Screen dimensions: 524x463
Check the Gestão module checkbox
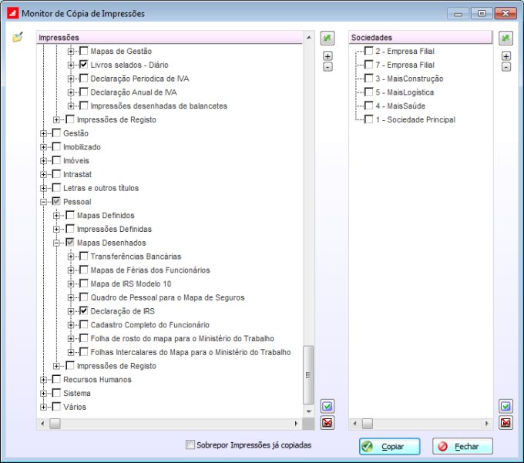tap(57, 133)
